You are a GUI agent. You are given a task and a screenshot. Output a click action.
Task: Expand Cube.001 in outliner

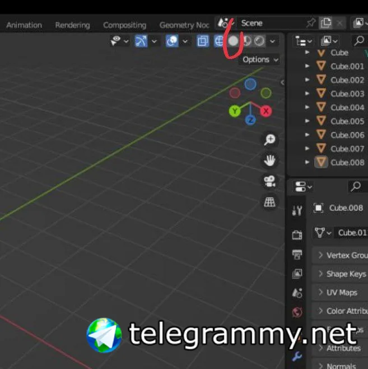click(x=307, y=66)
